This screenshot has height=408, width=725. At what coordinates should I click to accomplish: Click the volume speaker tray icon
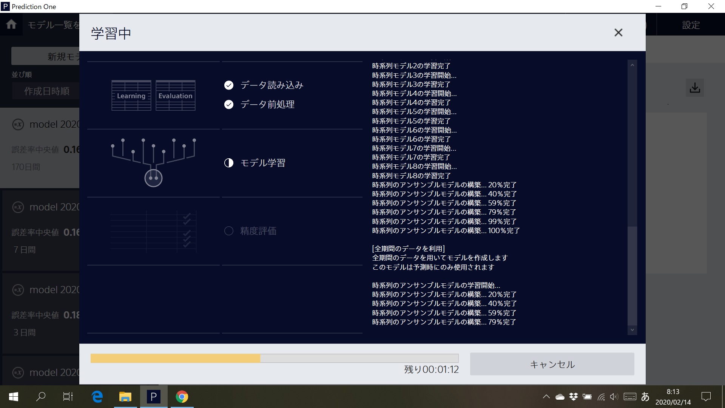pyautogui.click(x=614, y=397)
